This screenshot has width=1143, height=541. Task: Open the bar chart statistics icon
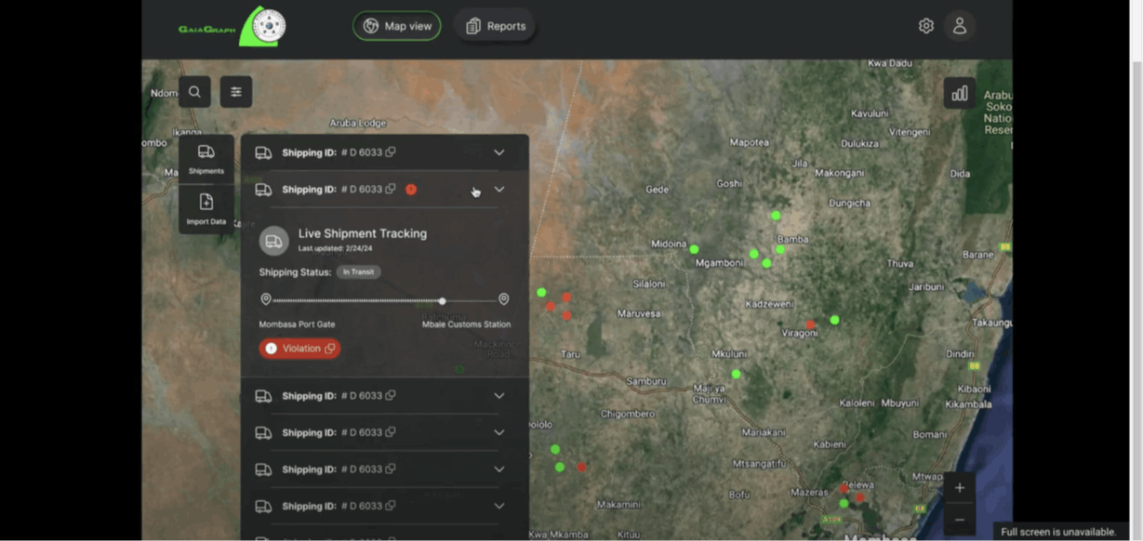click(x=959, y=93)
